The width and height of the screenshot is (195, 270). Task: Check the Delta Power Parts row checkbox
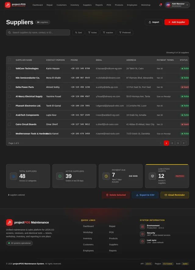(x=9, y=87)
